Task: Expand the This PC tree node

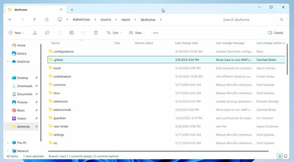Action: [x=8, y=143]
